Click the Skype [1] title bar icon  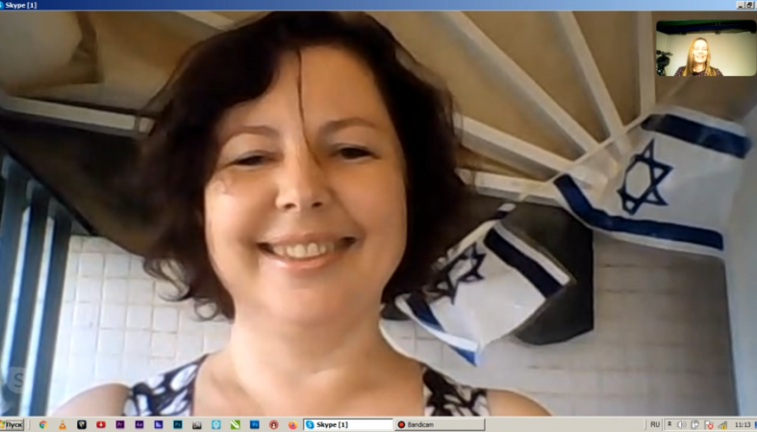pos(2,5)
